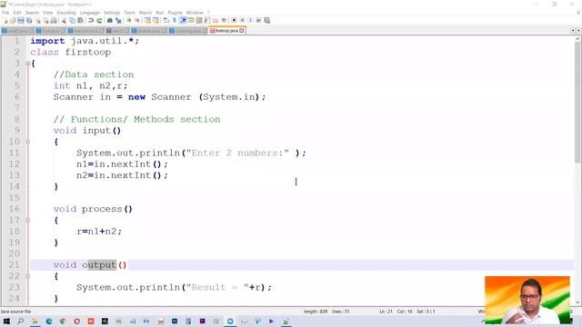Image resolution: width=582 pixels, height=327 pixels.
Task: Click 'Scanner in = new Scanner' line
Action: [159, 97]
